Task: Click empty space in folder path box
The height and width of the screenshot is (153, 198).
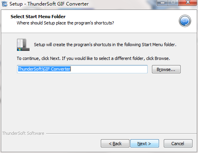Action: tap(109, 69)
